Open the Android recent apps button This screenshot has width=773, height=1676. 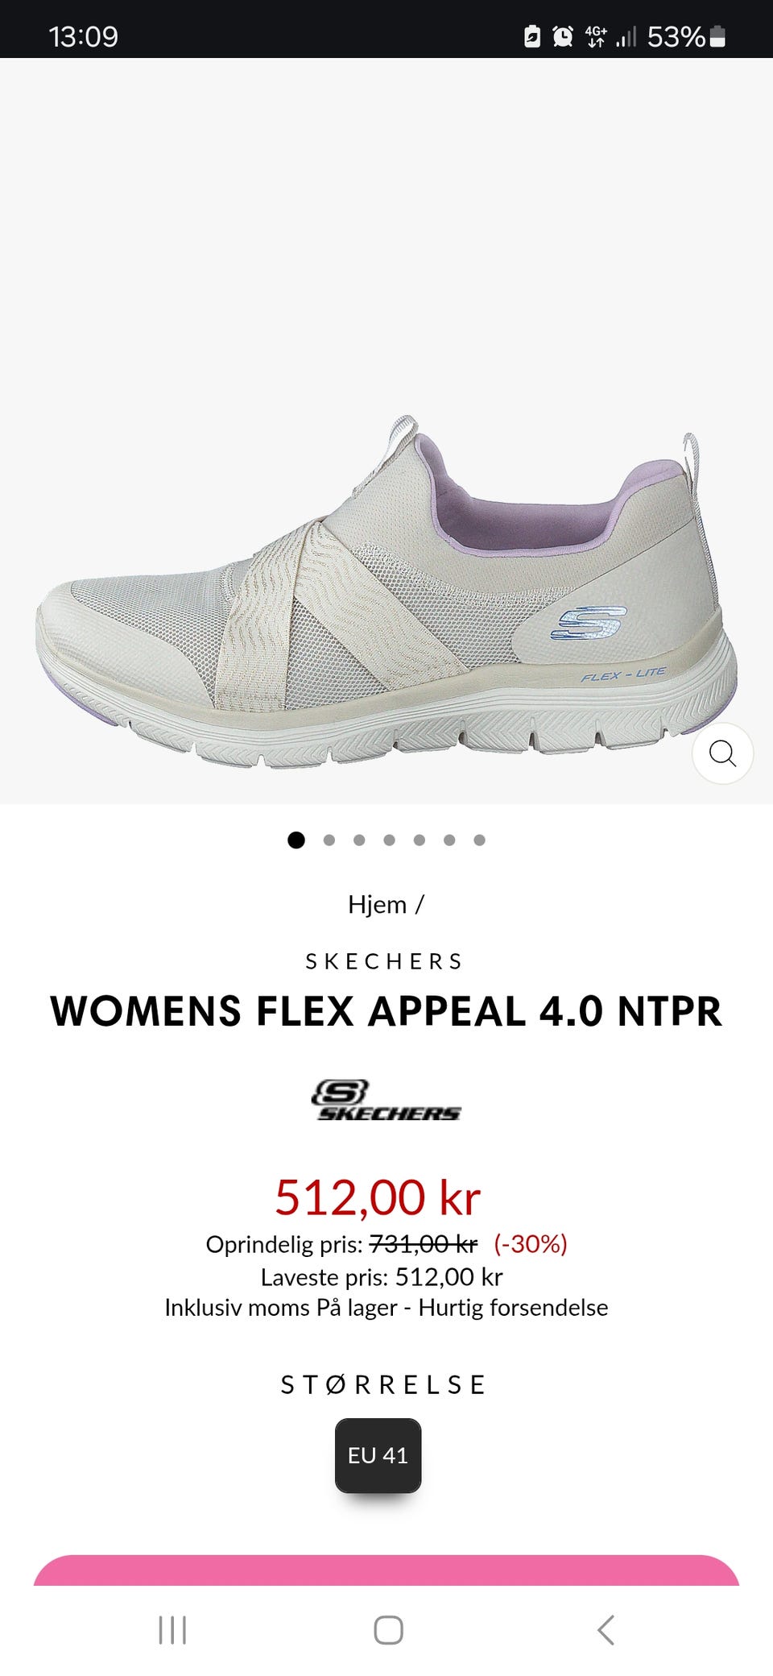[x=172, y=1629]
